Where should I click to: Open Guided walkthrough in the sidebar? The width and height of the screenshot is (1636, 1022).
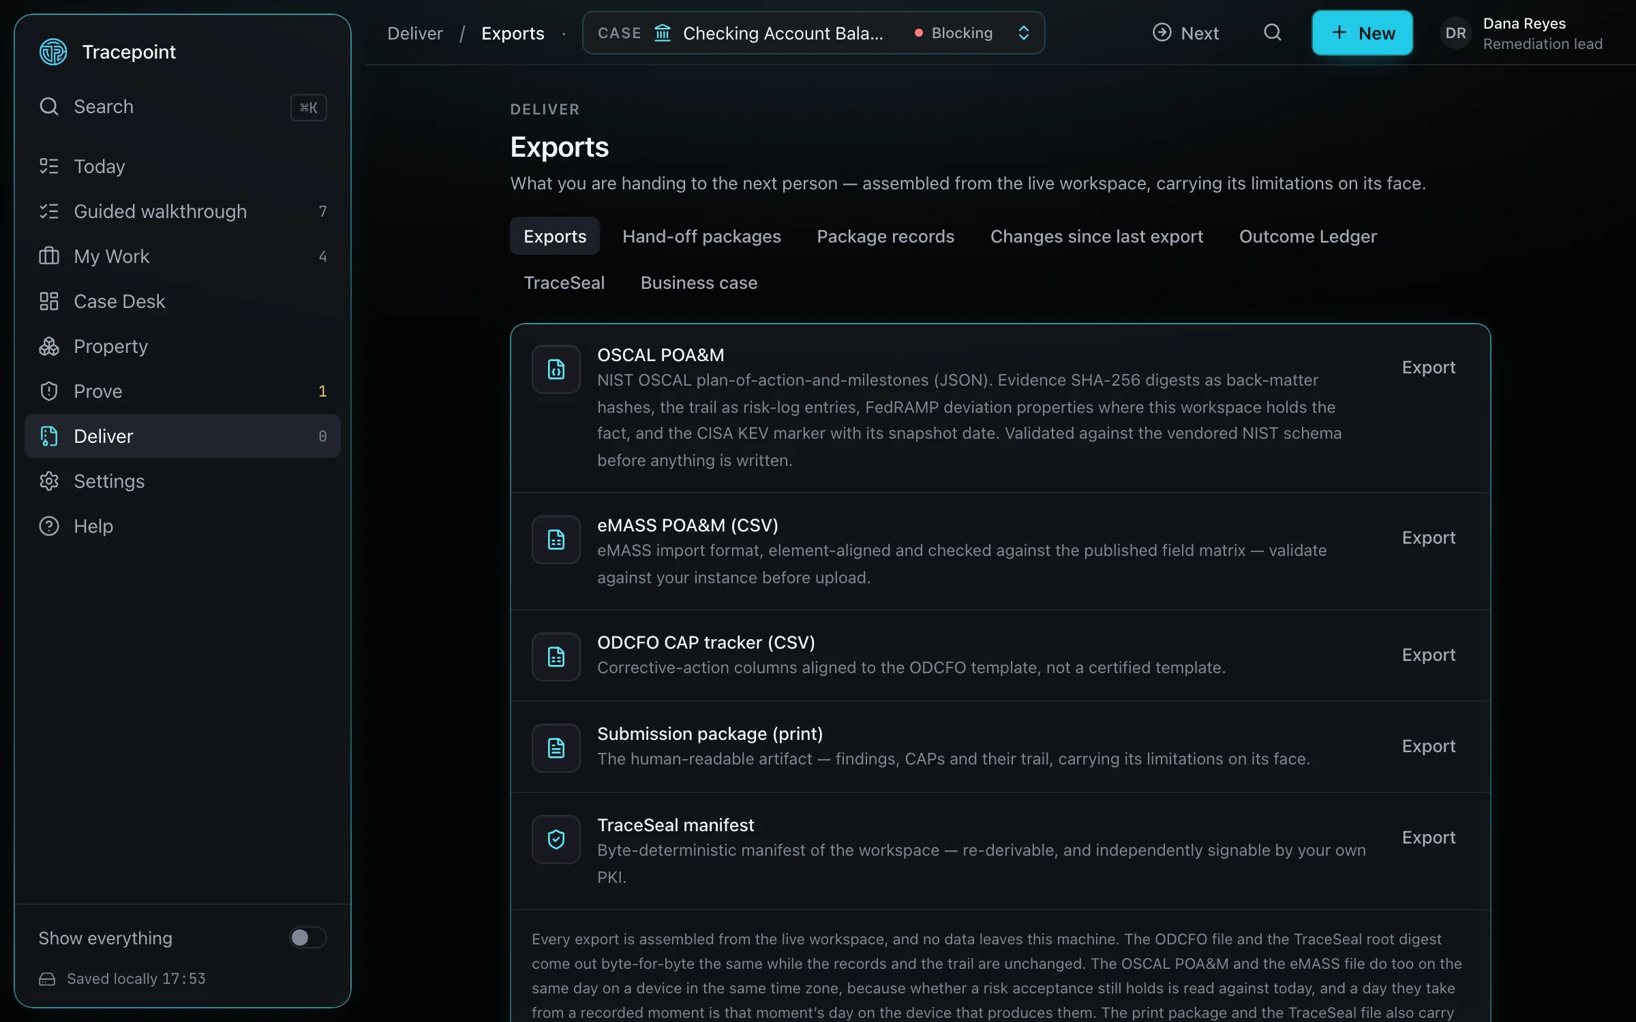[182, 211]
